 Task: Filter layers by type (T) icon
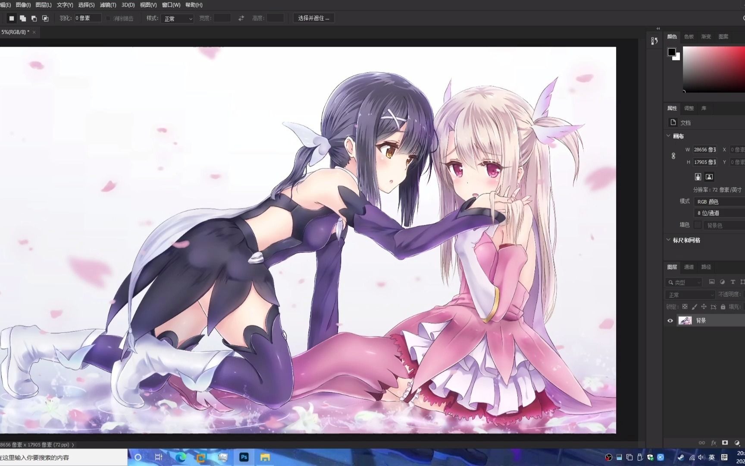[x=732, y=282]
